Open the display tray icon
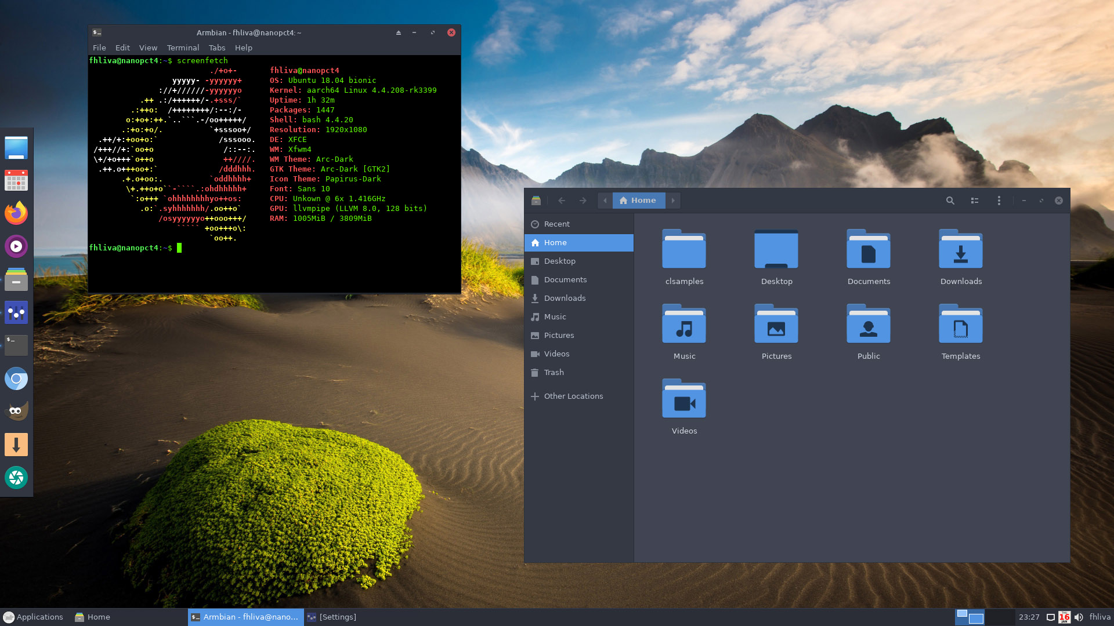The width and height of the screenshot is (1114, 626). (1050, 617)
